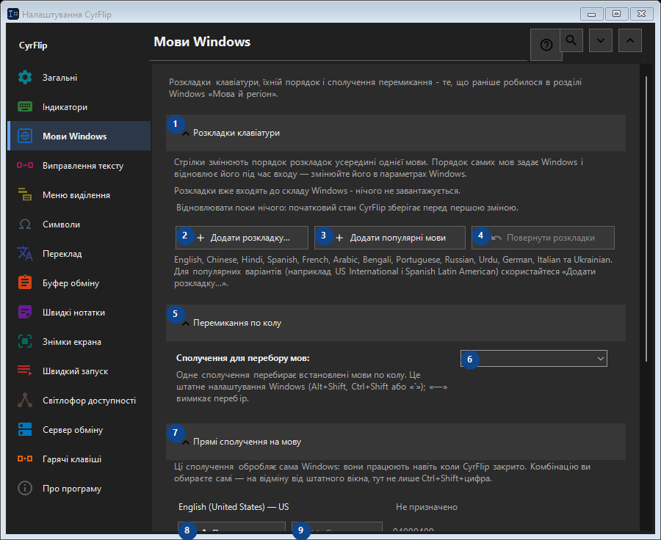Image resolution: width=661 pixels, height=540 pixels.
Task: Click Додати популярні мови button
Action: coord(390,238)
